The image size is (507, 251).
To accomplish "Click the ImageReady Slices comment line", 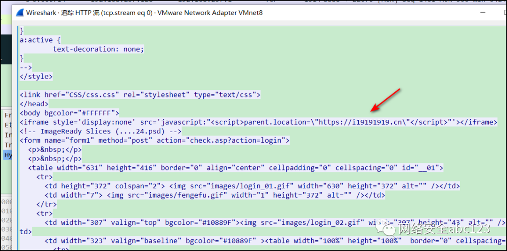I will point(100,132).
